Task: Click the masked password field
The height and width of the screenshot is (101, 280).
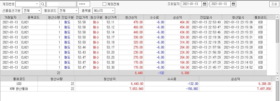Action: tap(83, 4)
